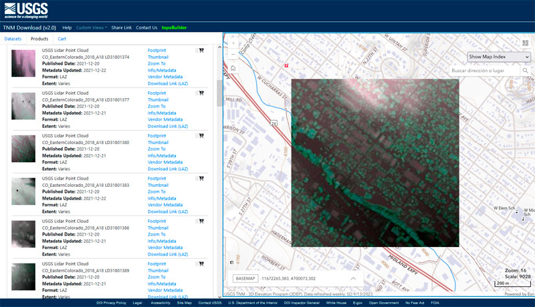Click Share Link in the toolbar
The height and width of the screenshot is (307, 535).
point(122,27)
